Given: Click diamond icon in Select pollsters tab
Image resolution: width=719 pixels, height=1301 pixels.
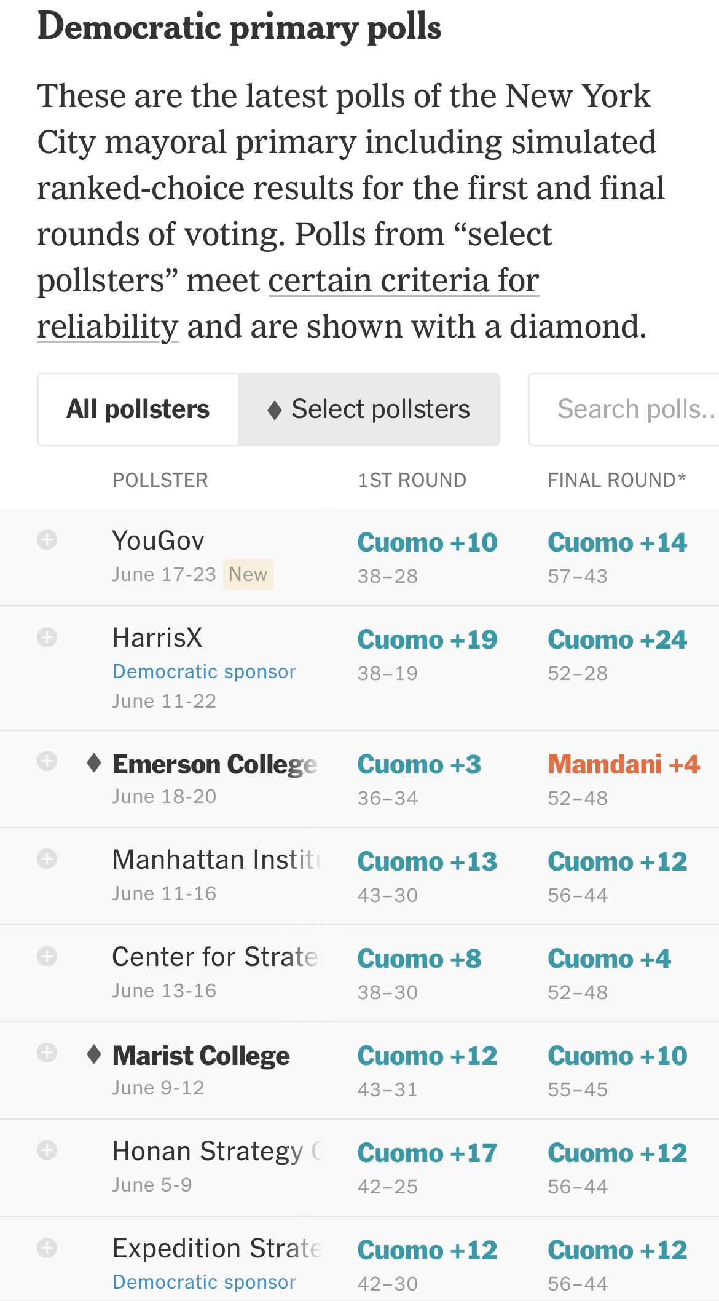Looking at the screenshot, I should pyautogui.click(x=275, y=410).
